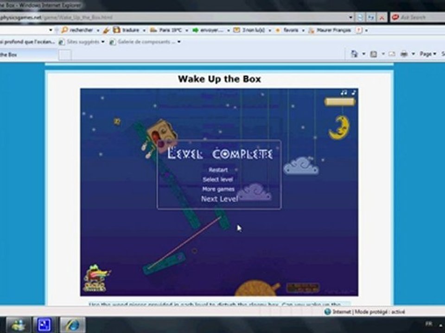
Task: Open the 3 non lu(s) dropdown arrow
Action: [270, 31]
